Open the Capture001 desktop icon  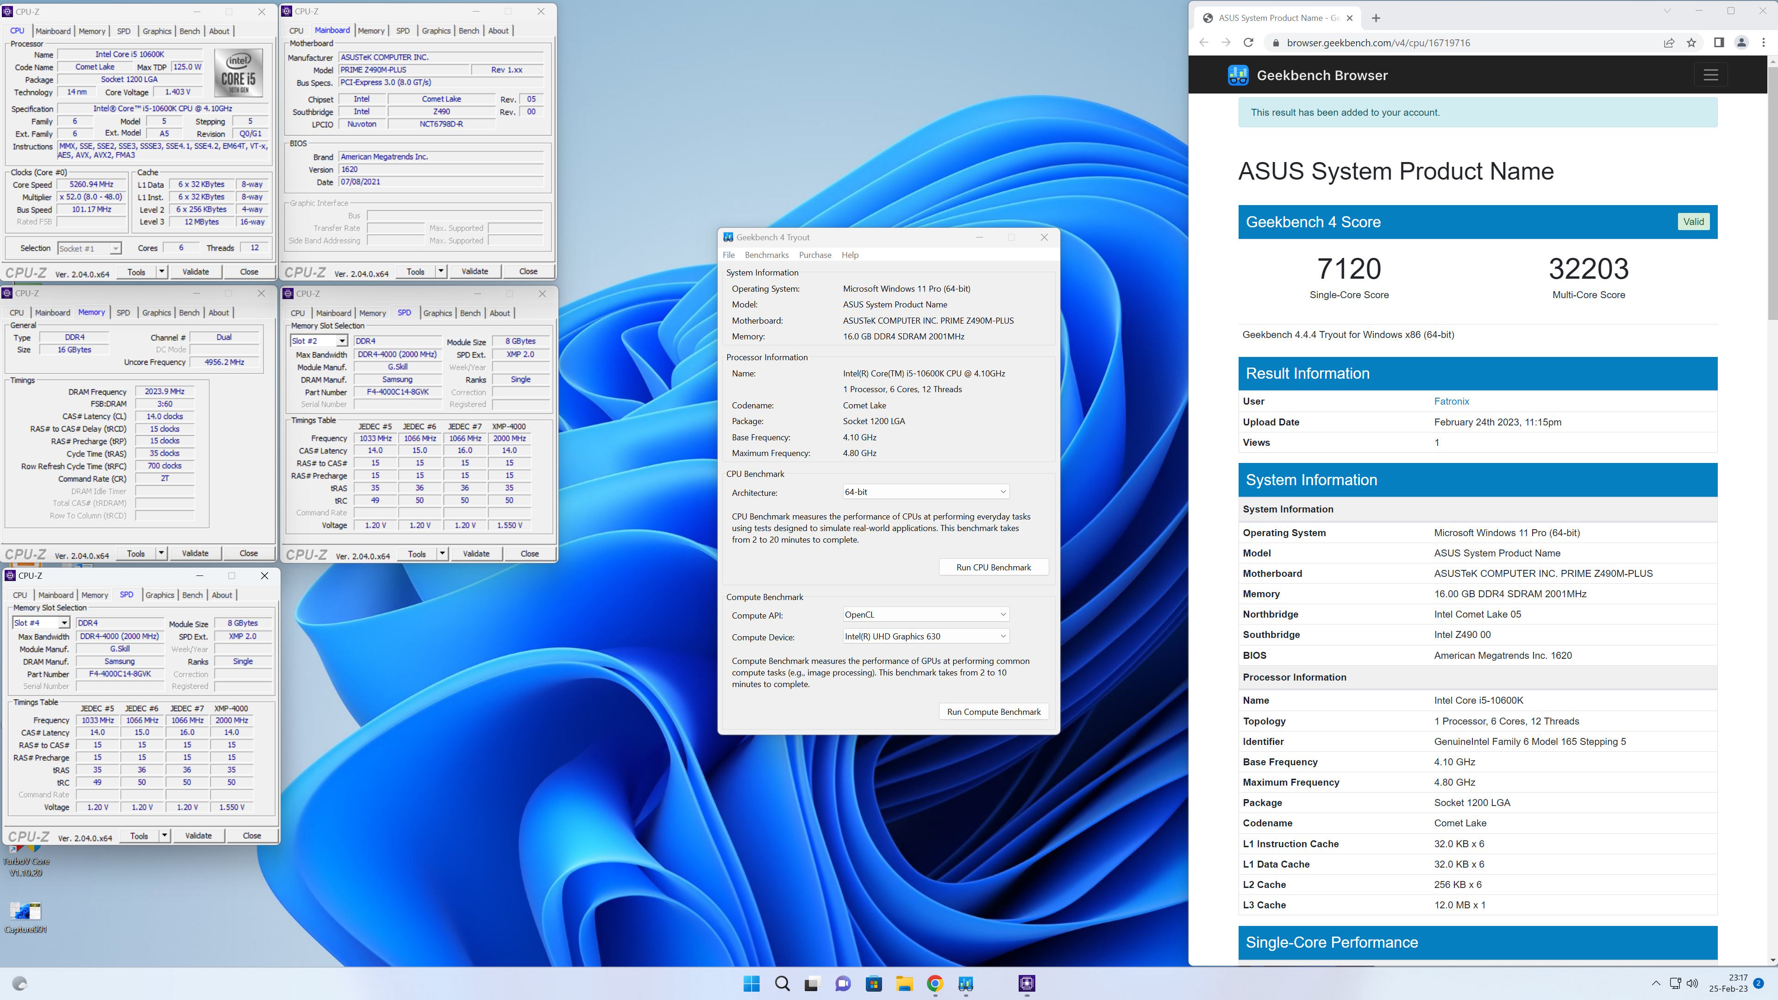pos(25,917)
